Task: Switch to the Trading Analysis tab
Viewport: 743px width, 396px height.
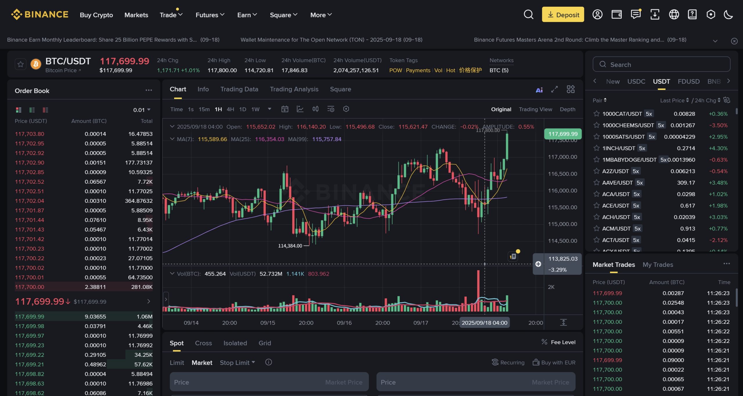Action: 294,89
